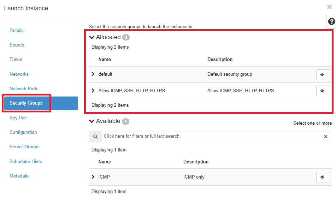Viewport: 336px width, 205px height.
Task: Expand the ICMP group details
Action: pos(93,177)
